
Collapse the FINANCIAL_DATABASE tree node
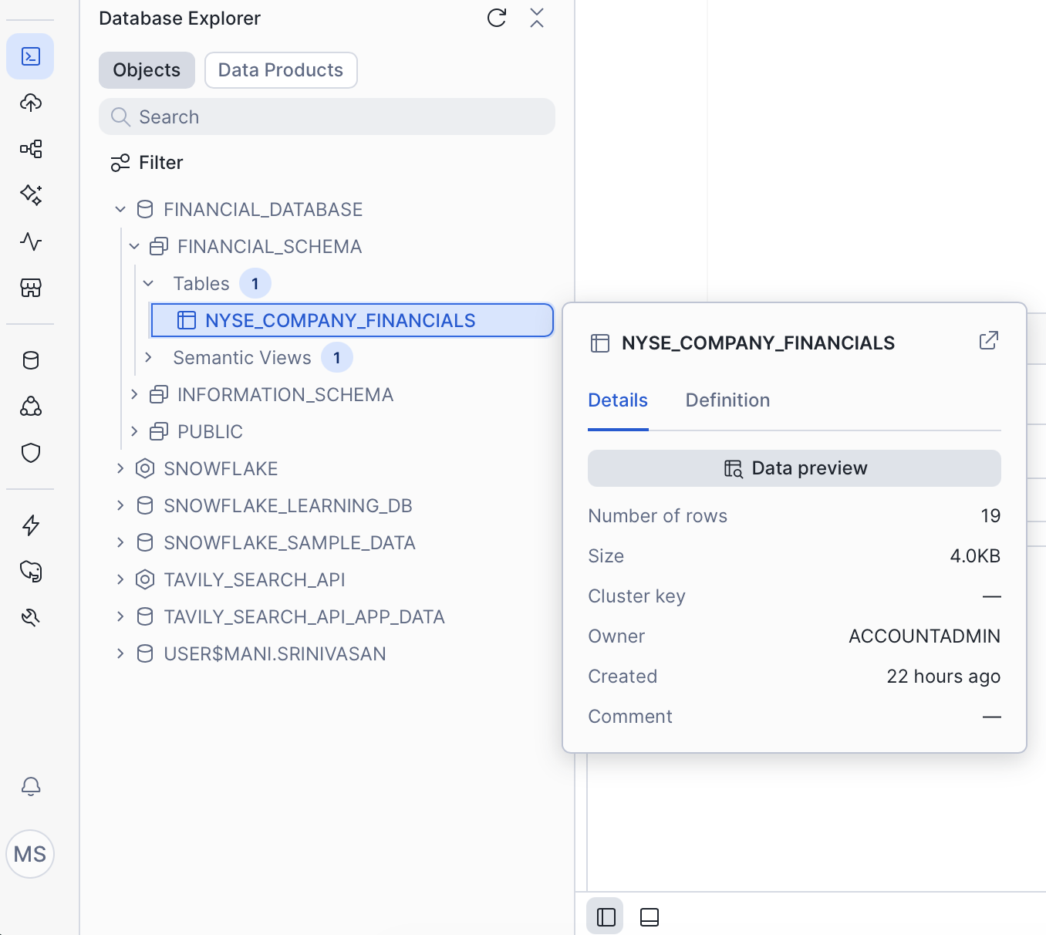tap(120, 208)
